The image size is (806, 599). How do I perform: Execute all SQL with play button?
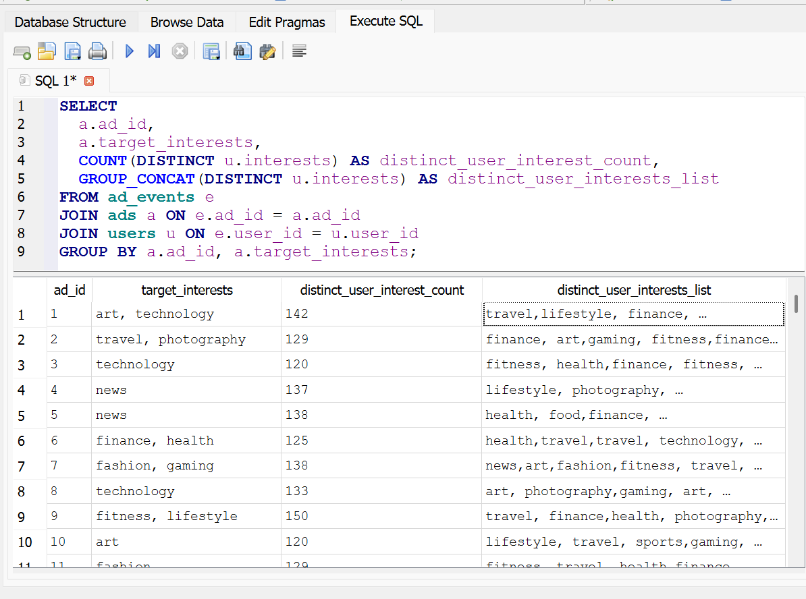pyautogui.click(x=130, y=51)
